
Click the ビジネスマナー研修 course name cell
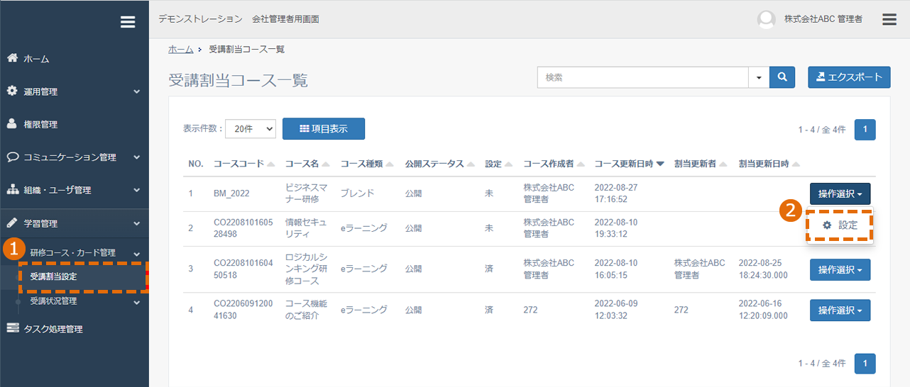coord(306,193)
